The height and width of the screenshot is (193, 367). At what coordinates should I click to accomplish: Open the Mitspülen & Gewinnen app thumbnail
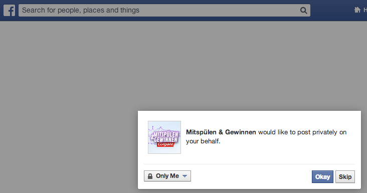(x=164, y=137)
